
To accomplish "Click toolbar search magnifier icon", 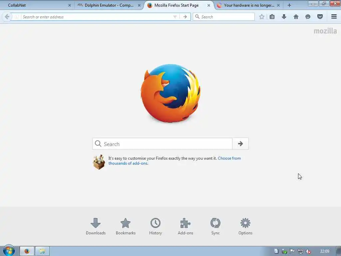I will tap(197, 17).
